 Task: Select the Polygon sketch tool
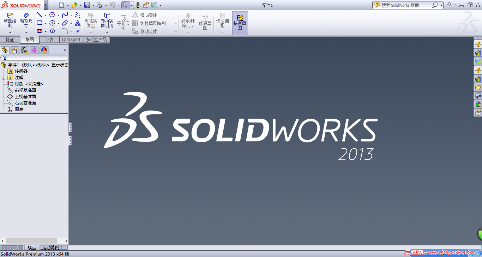[52, 31]
